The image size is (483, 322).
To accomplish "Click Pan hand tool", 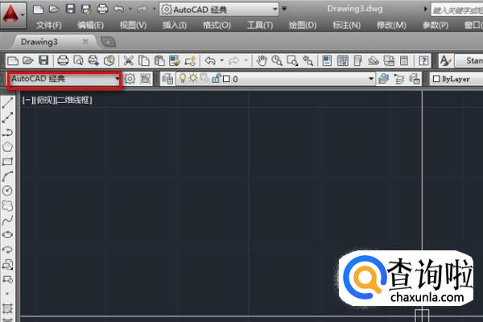I will (x=262, y=60).
